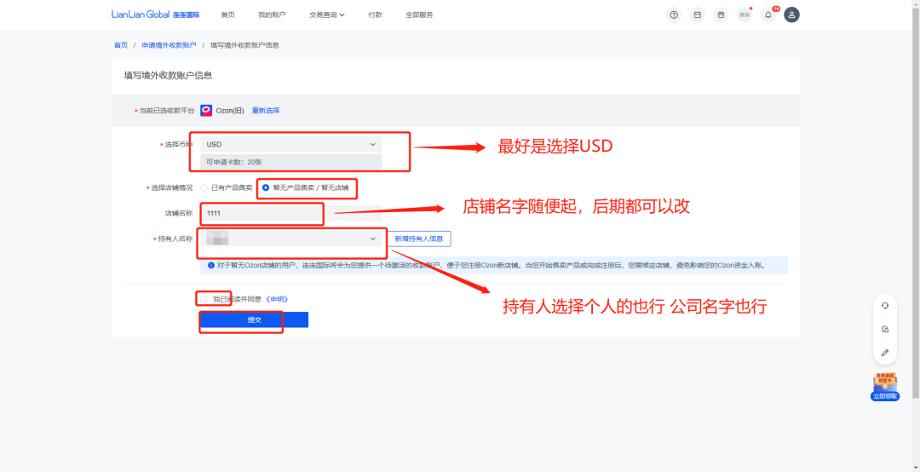
Task: Click the 首页 breadcrumb link
Action: [121, 45]
